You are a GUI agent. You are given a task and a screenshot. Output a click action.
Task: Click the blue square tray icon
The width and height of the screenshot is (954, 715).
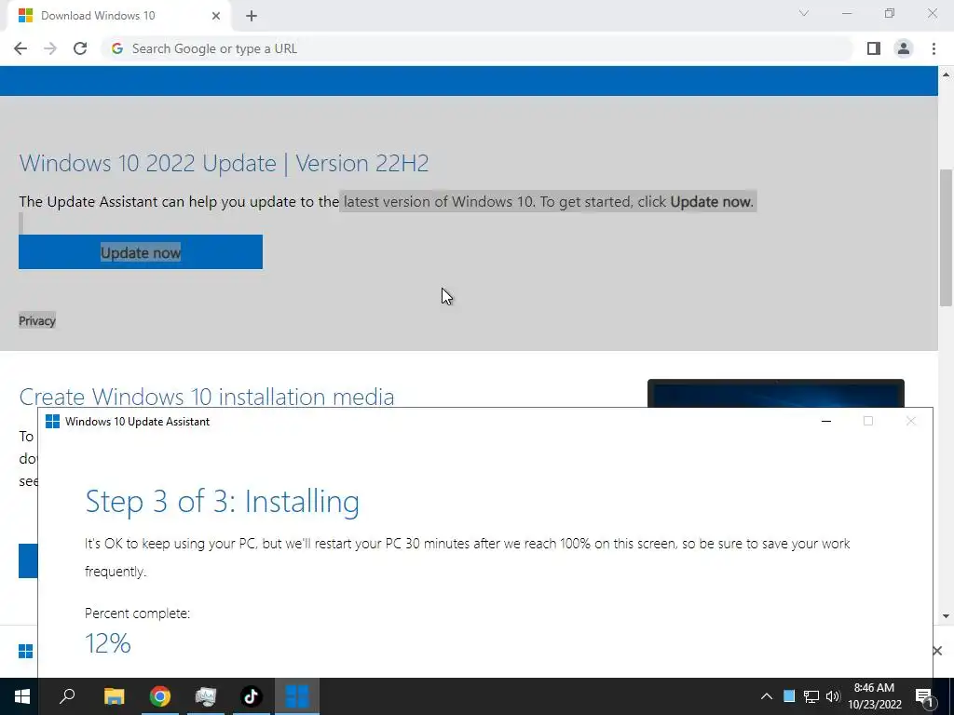(x=789, y=696)
